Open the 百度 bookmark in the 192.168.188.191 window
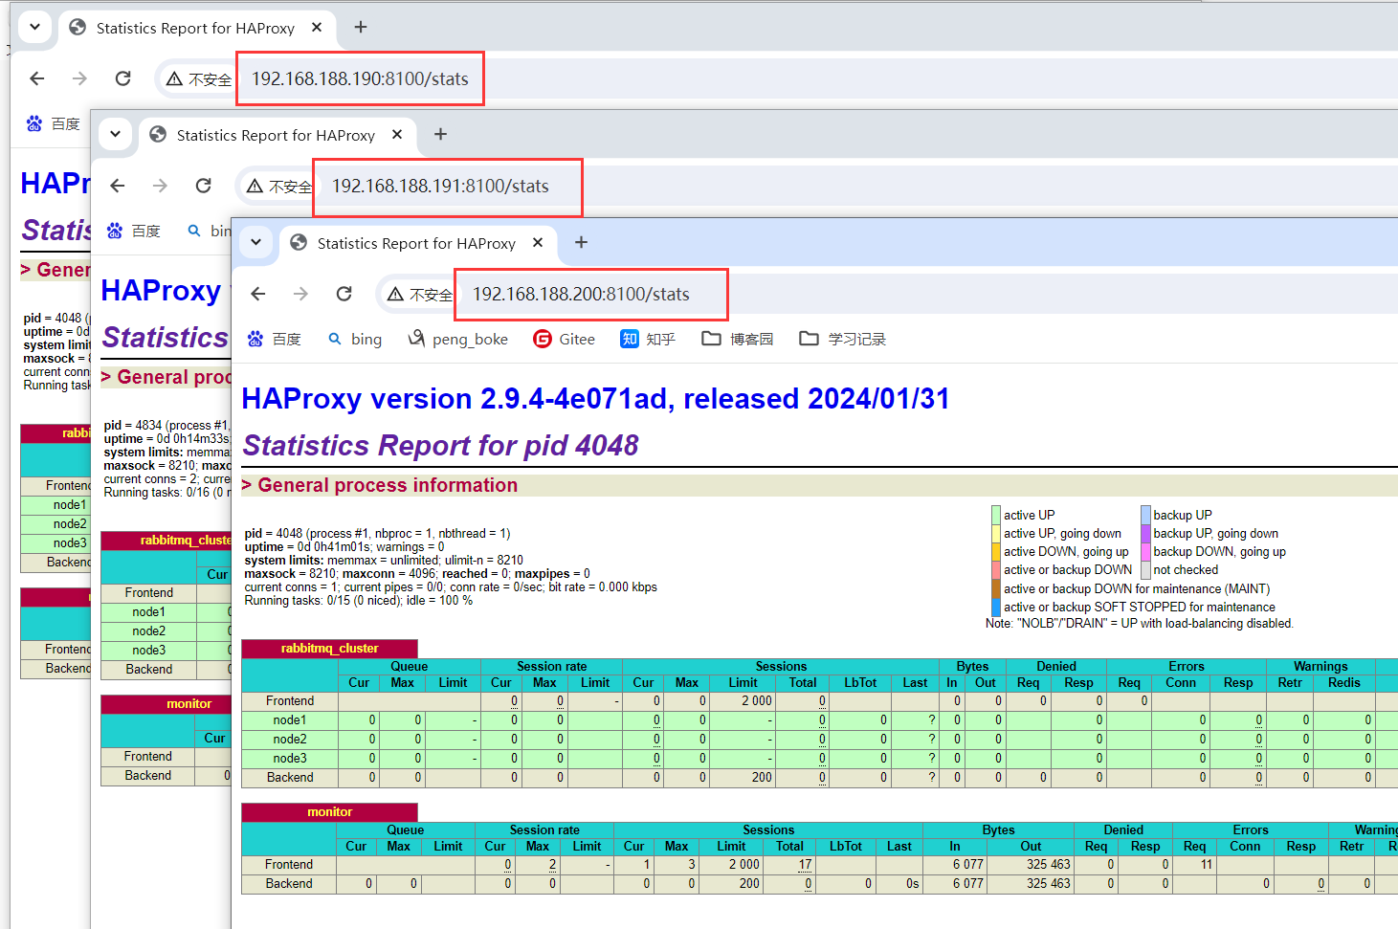1398x929 pixels. 134,231
